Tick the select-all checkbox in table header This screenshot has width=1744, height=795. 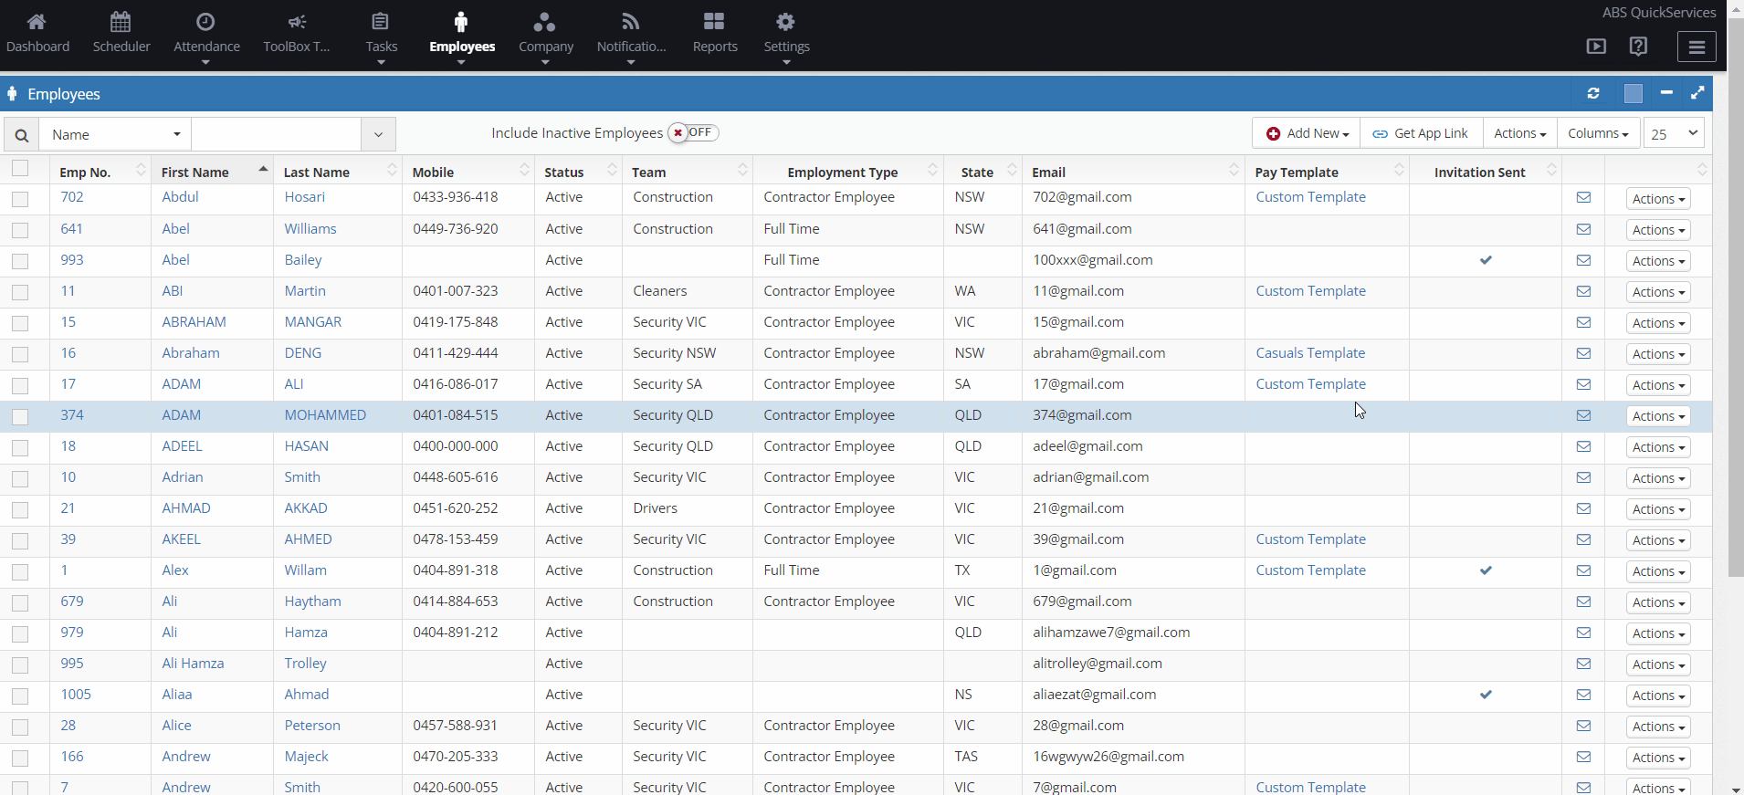pyautogui.click(x=20, y=168)
